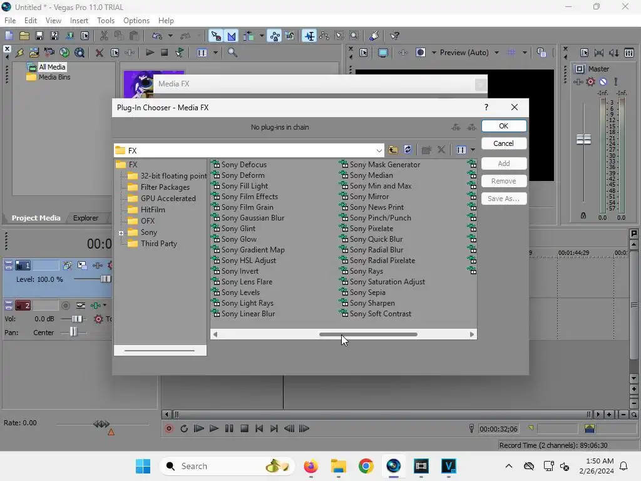Screen dimensions: 641x481
Task: Open Chrome from the Windows taskbar
Action: point(366,466)
